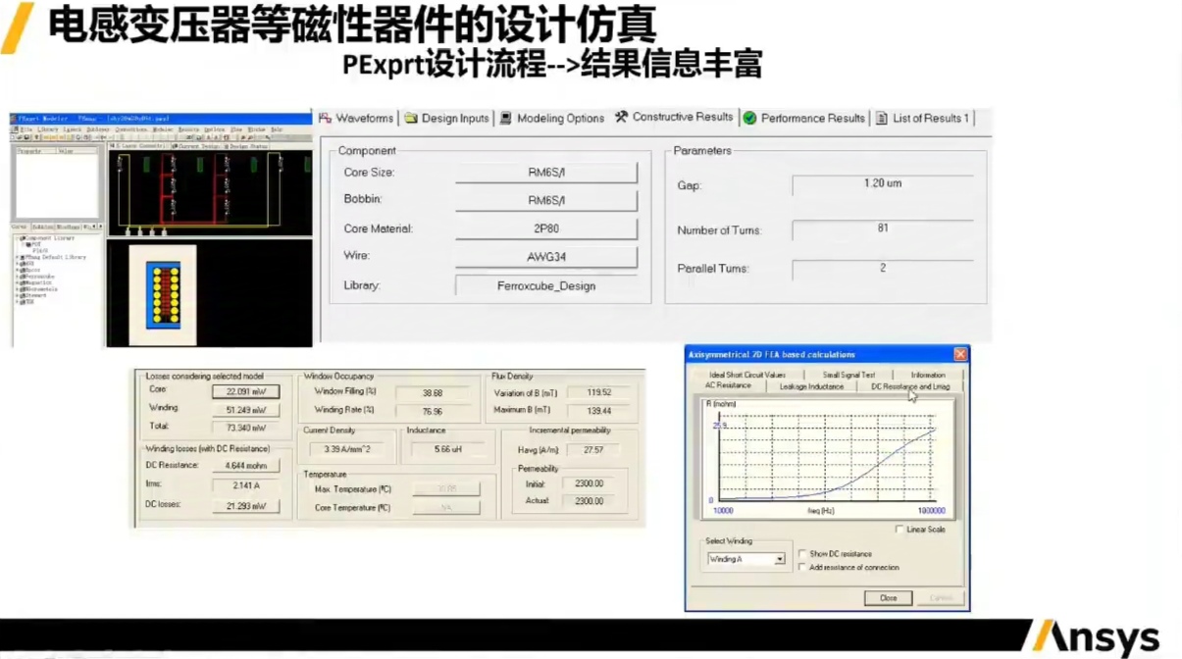The height and width of the screenshot is (659, 1182).
Task: Click the Save icon in Modeler toolbar
Action: pos(26,137)
